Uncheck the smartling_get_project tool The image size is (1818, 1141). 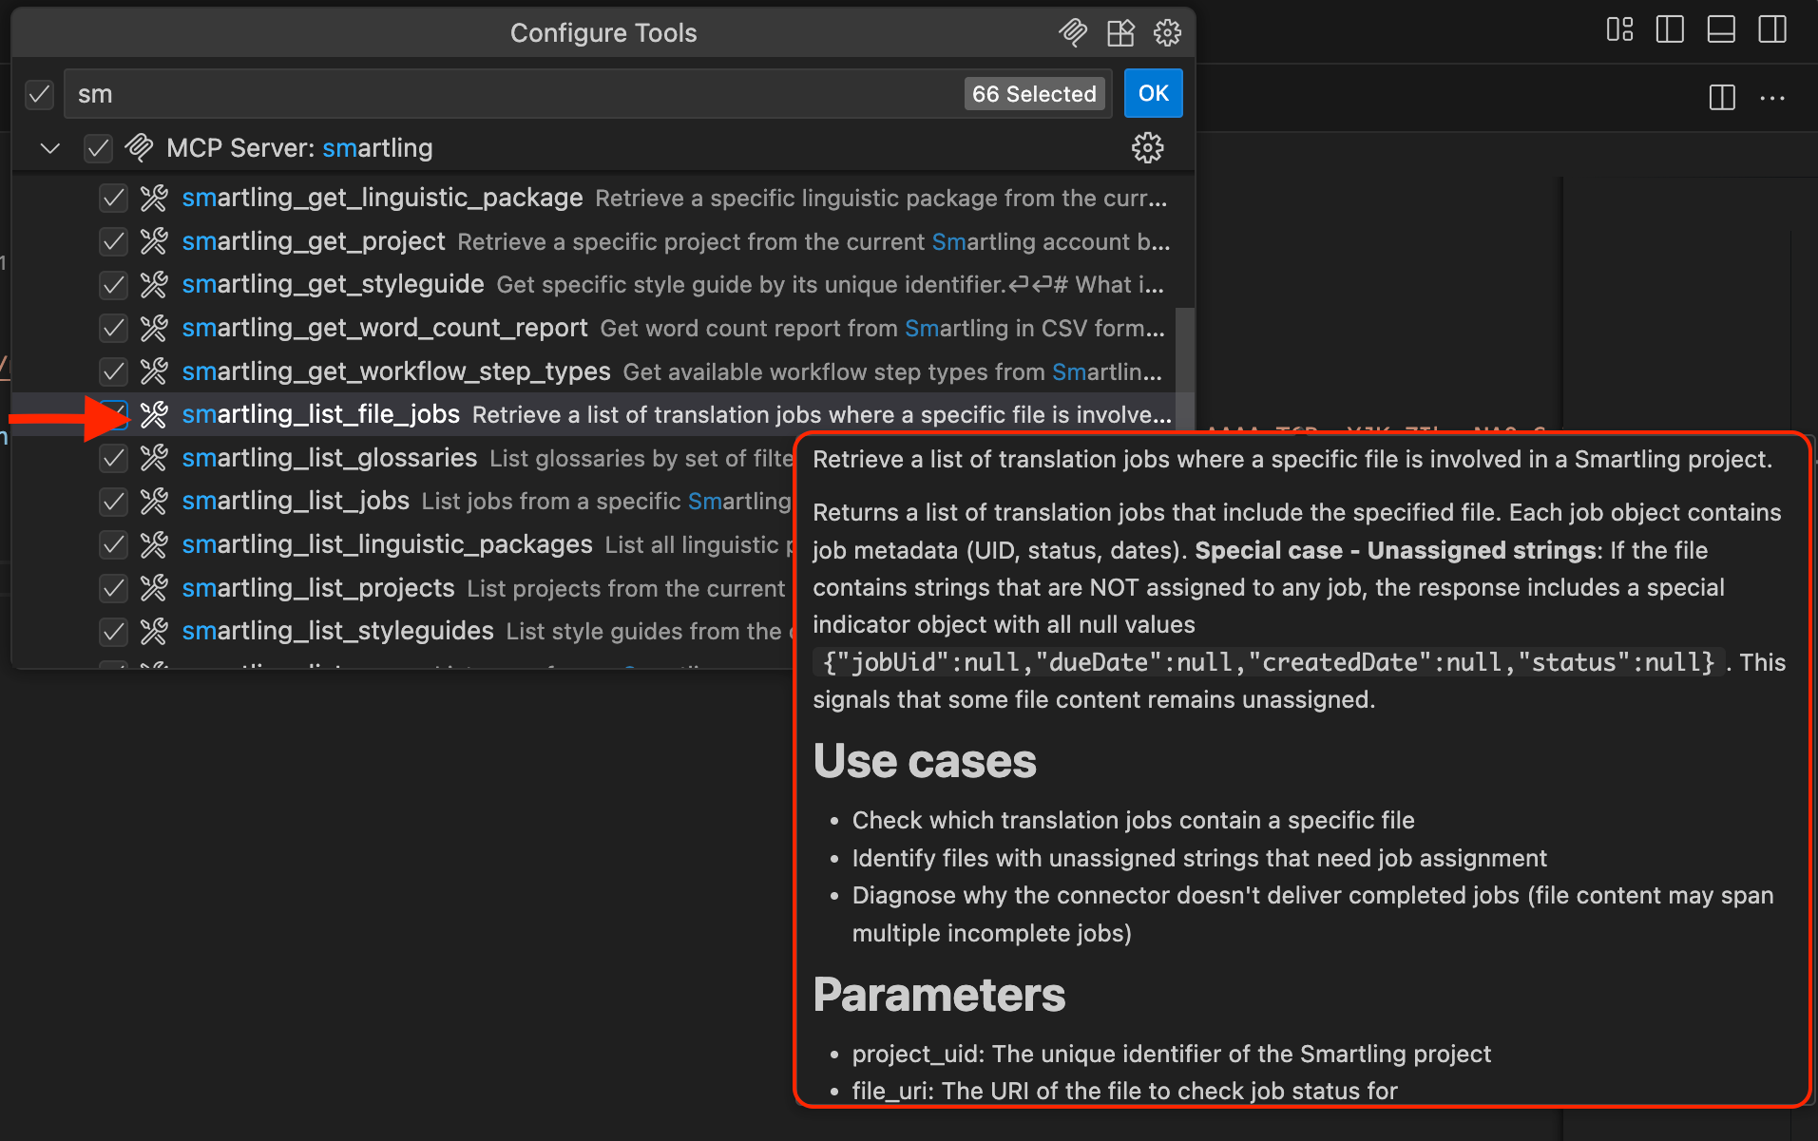click(x=113, y=241)
